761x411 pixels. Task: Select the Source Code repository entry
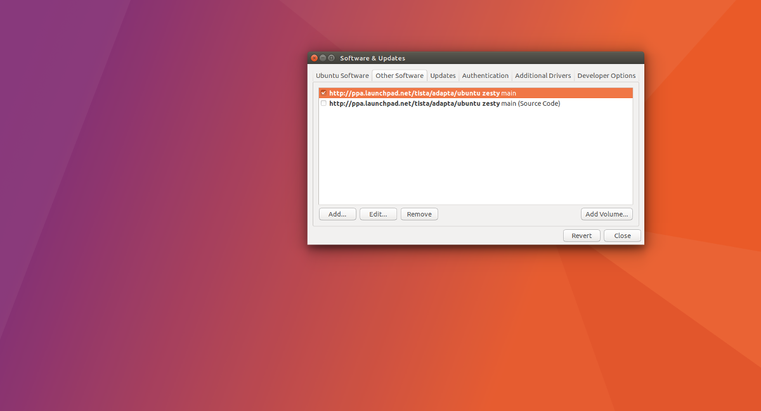click(444, 103)
